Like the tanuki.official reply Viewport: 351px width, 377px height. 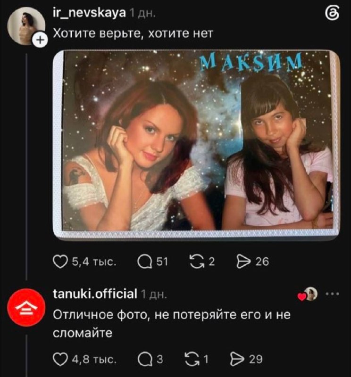pyautogui.click(x=60, y=359)
